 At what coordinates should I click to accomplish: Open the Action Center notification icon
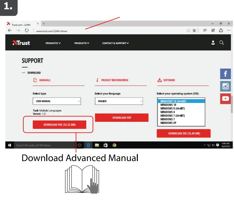[218, 145]
